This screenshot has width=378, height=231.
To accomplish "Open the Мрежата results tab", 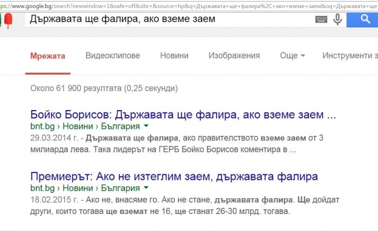I will [x=48, y=56].
